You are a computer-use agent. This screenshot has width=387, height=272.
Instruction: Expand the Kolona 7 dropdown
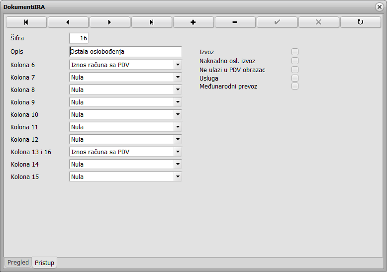[178, 77]
